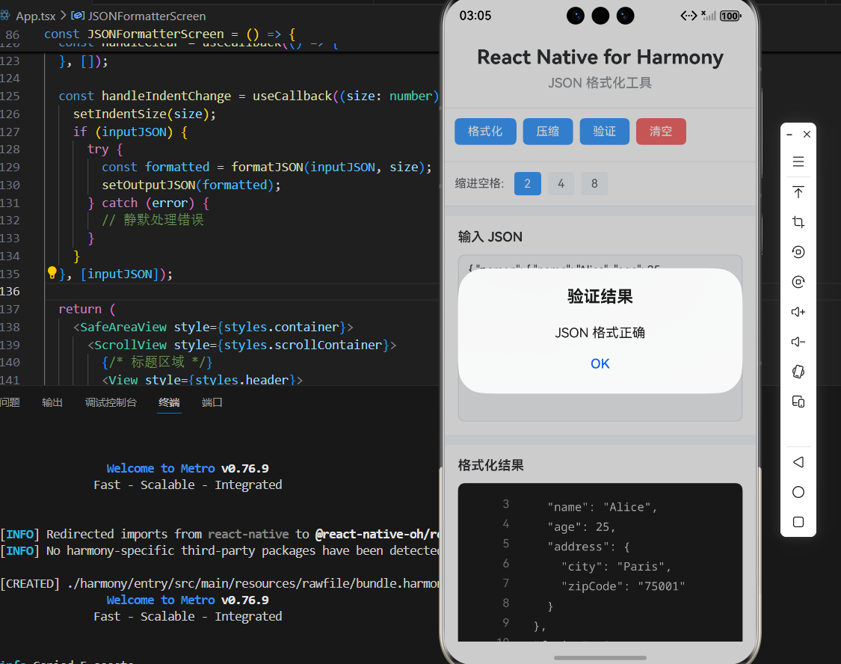
Task: Click the 'Redirected imports' INFO terminal line
Action: point(220,534)
